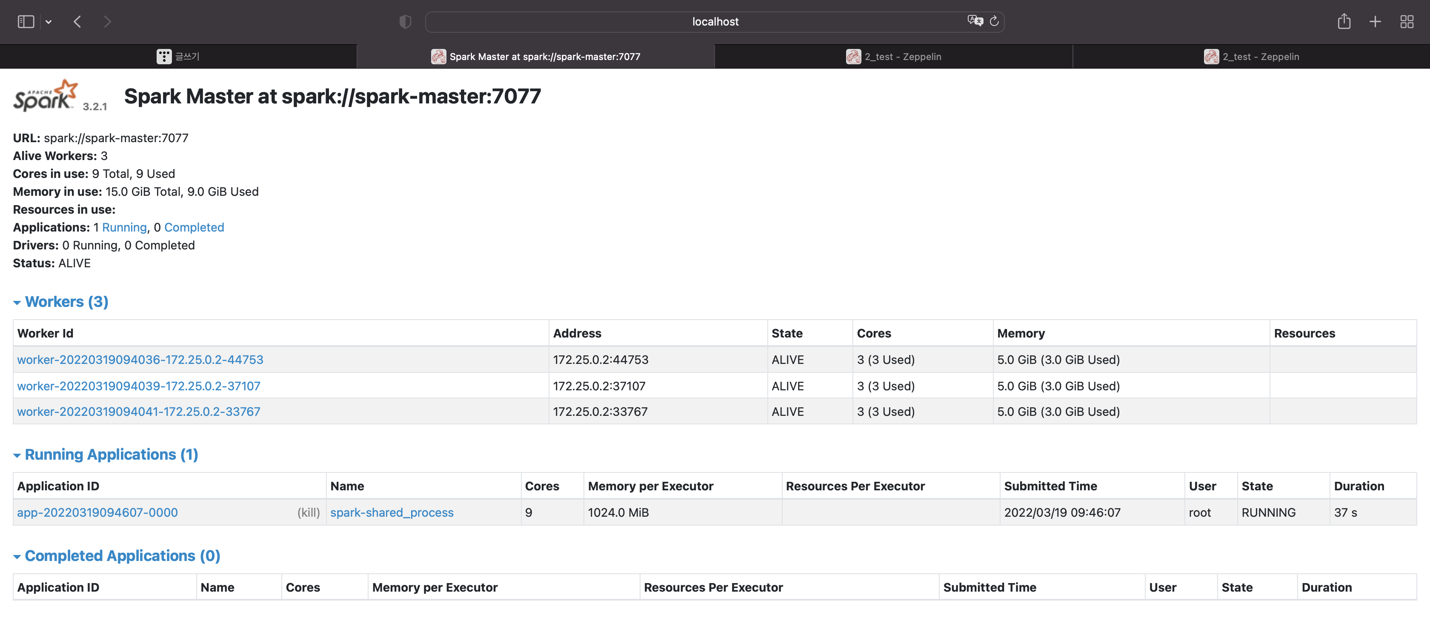The height and width of the screenshot is (641, 1430).
Task: Click the localhost address bar
Action: [715, 22]
